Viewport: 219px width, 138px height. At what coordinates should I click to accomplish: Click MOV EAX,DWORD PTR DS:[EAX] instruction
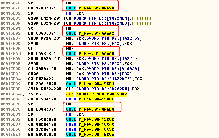click(99, 74)
